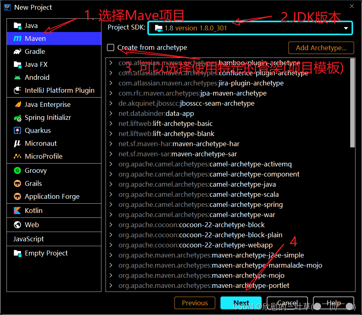This screenshot has height=315, width=362.
Task: Select the Spring Initializr project type label
Action: 48,118
